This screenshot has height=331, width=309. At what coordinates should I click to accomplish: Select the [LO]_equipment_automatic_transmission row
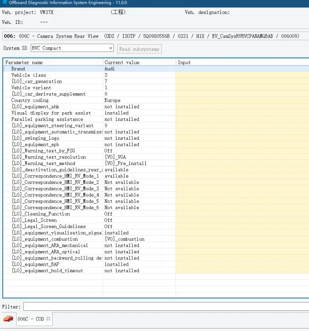[x=156, y=132]
